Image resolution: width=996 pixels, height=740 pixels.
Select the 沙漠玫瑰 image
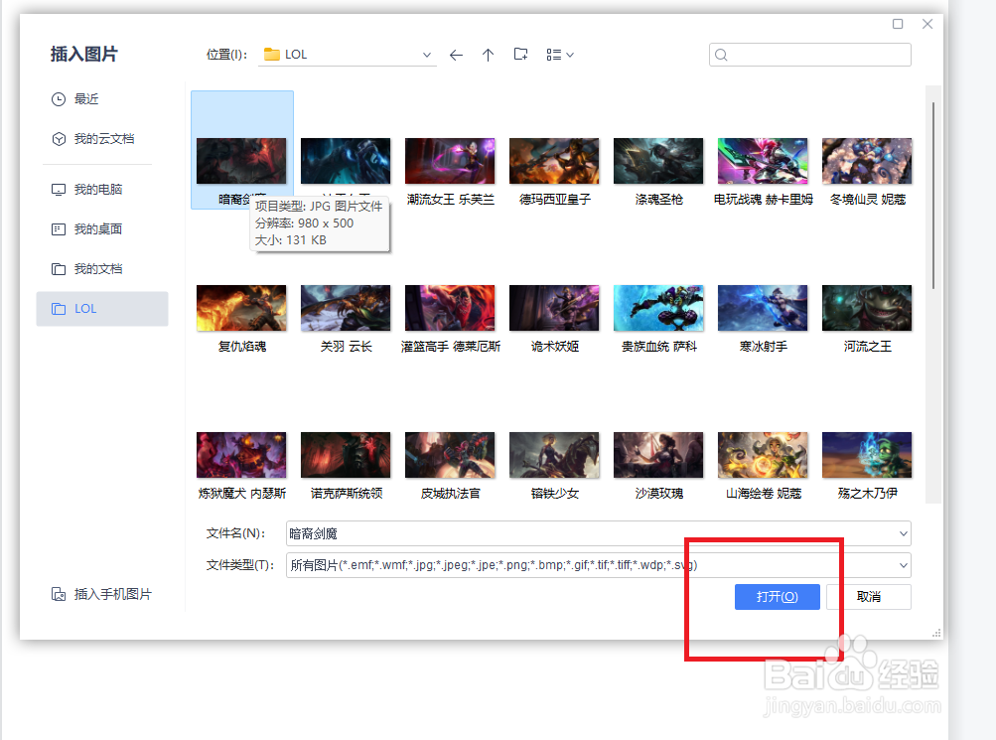[658, 455]
